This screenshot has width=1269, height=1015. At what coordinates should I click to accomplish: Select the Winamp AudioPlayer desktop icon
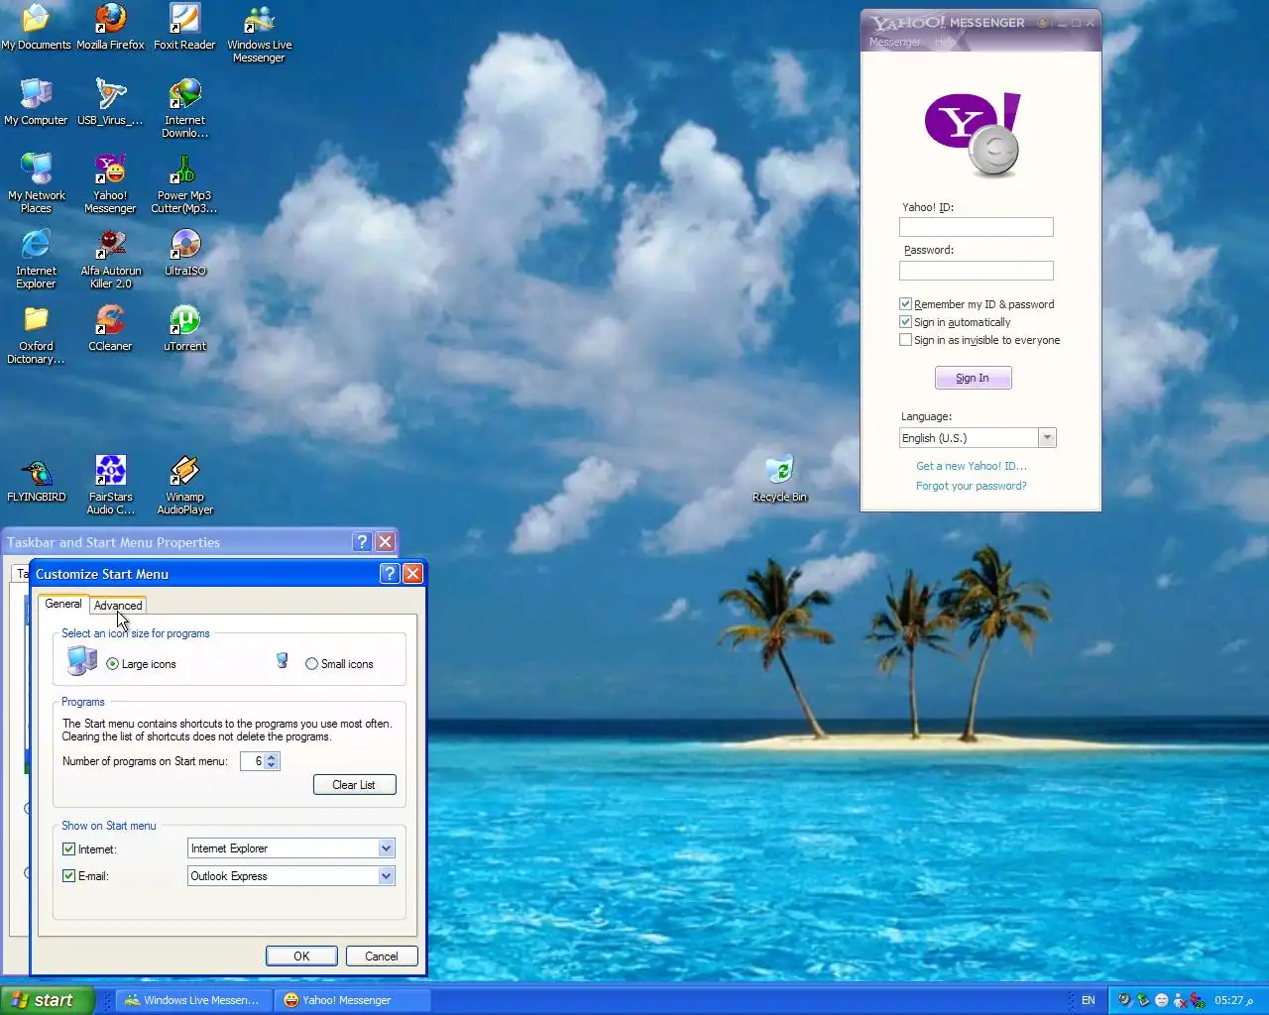point(184,486)
